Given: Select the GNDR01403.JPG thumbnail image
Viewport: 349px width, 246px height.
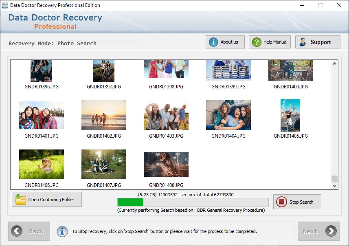Looking at the screenshot, I should click(166, 115).
